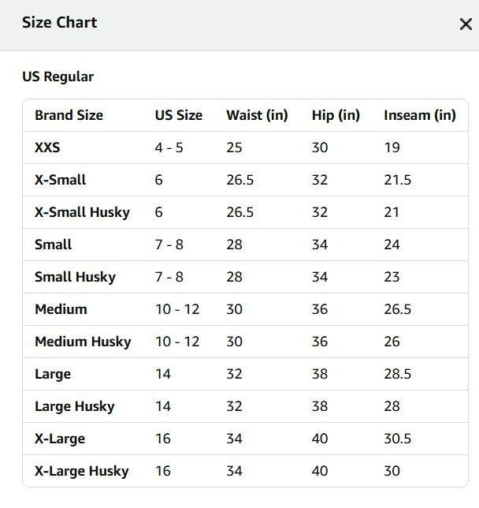
Task: Click the Hip (in) column header
Action: click(336, 115)
